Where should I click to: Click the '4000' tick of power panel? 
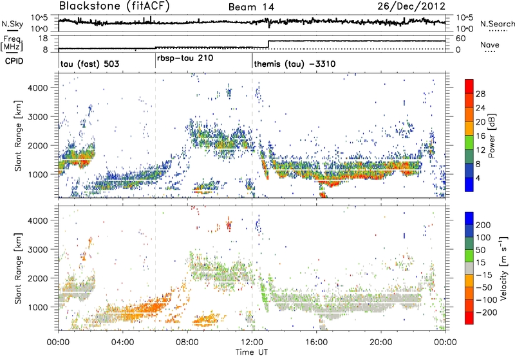pyautogui.click(x=38, y=88)
